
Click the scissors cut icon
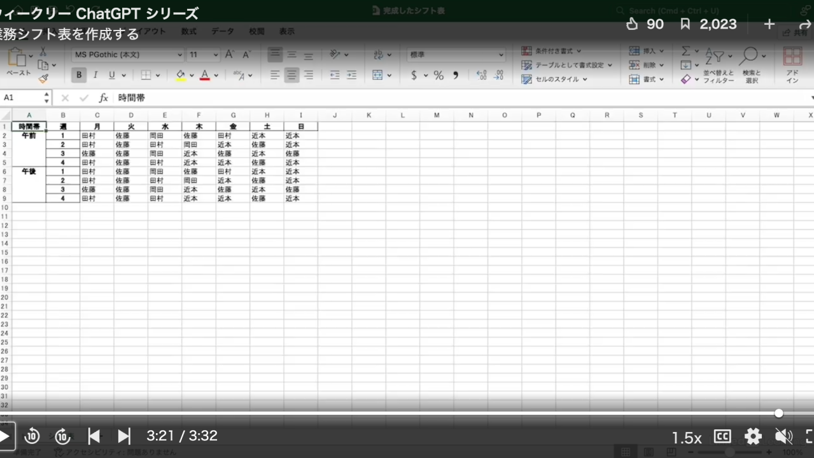43,52
